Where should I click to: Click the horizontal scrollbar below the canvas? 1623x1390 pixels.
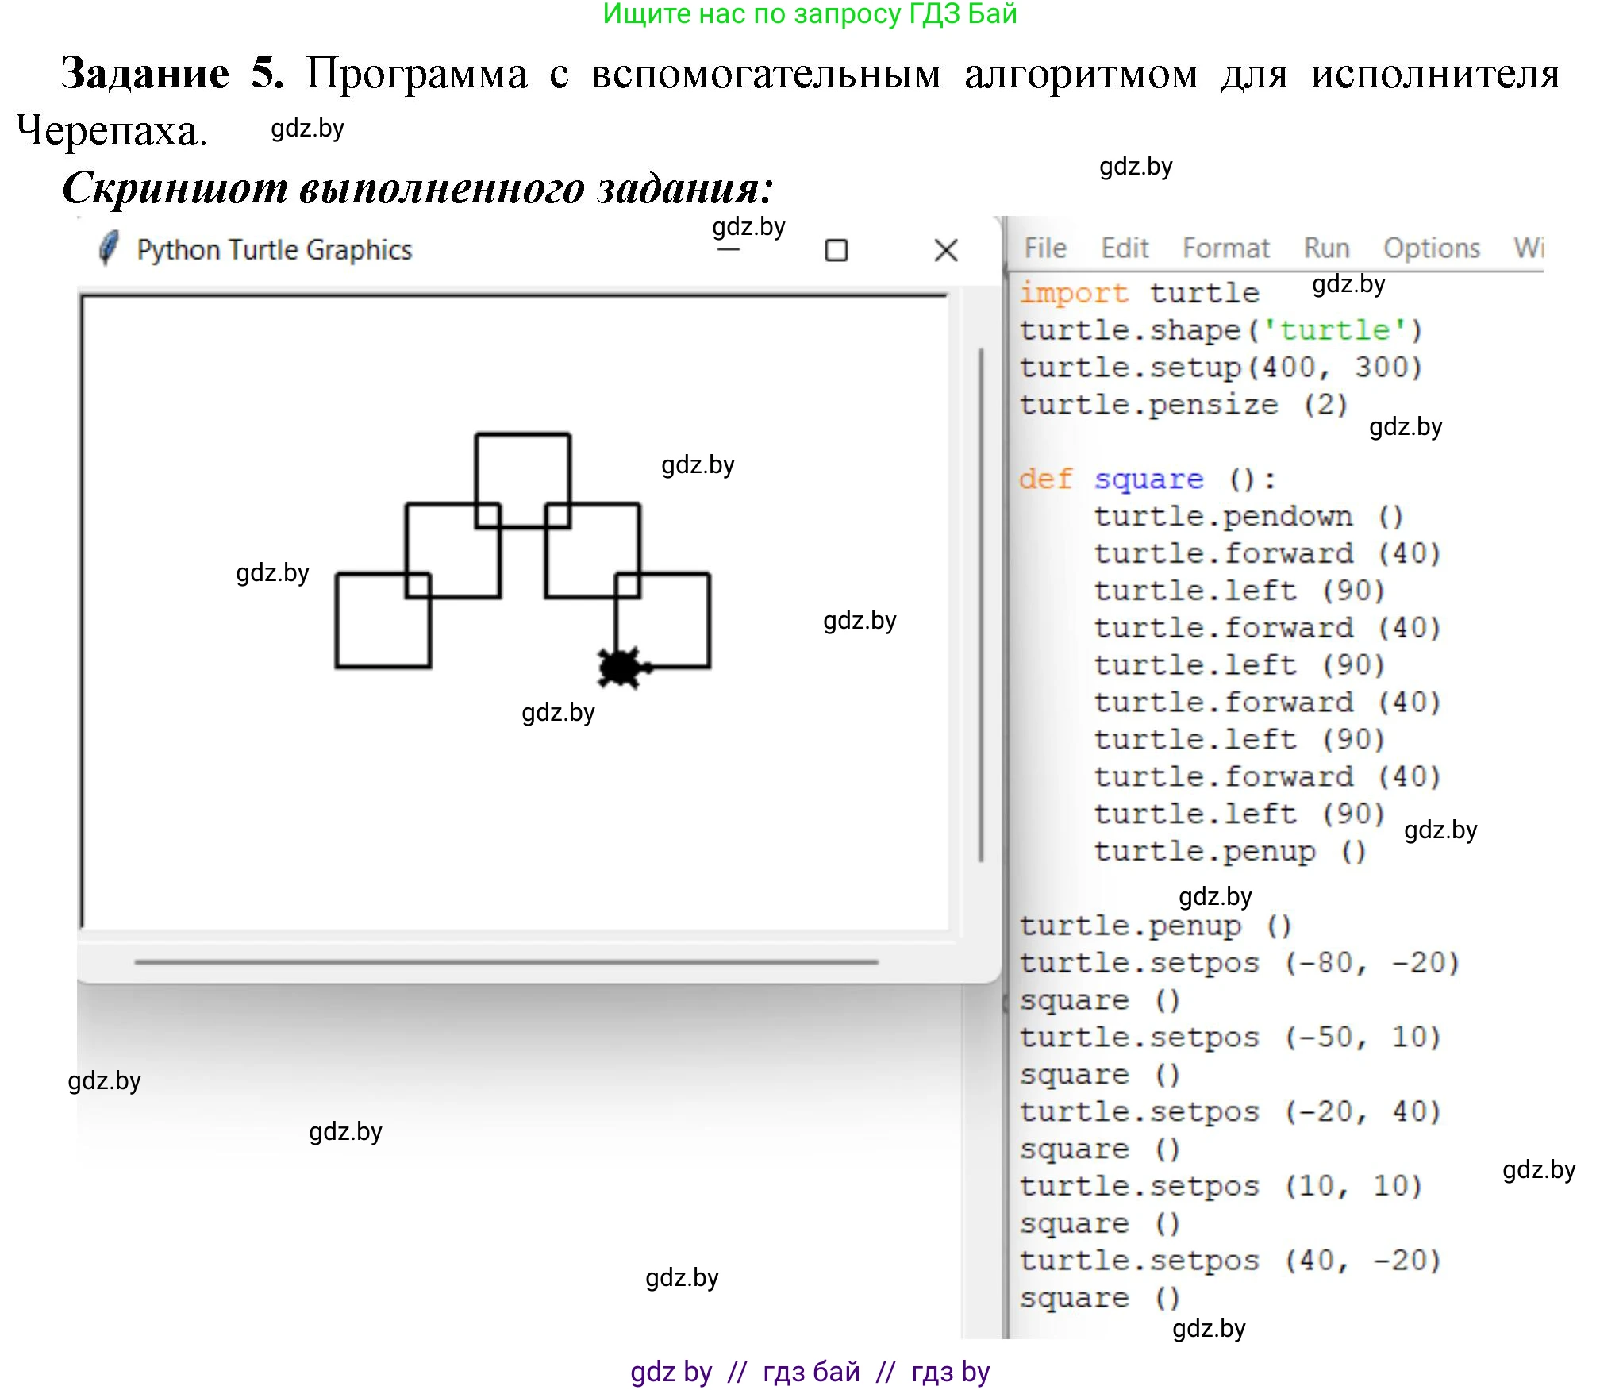(x=506, y=961)
